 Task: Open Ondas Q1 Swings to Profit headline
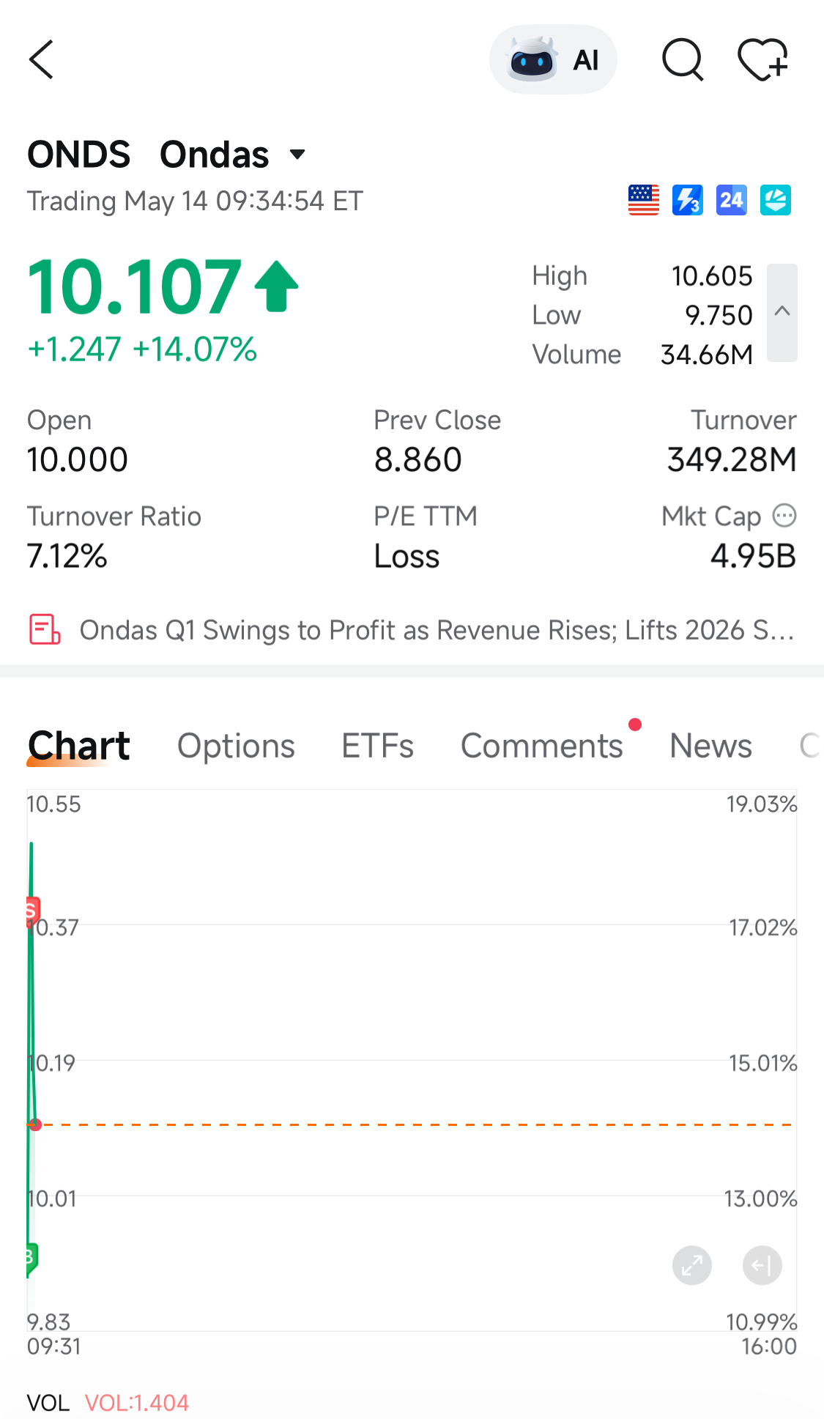pos(437,630)
